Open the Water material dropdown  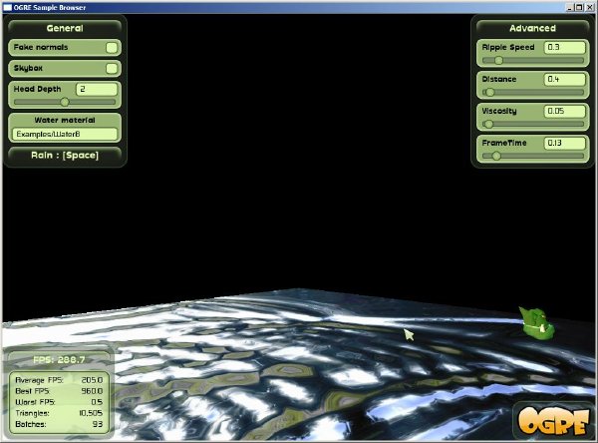(65, 134)
